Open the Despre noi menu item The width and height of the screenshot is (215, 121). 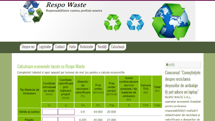point(28,47)
